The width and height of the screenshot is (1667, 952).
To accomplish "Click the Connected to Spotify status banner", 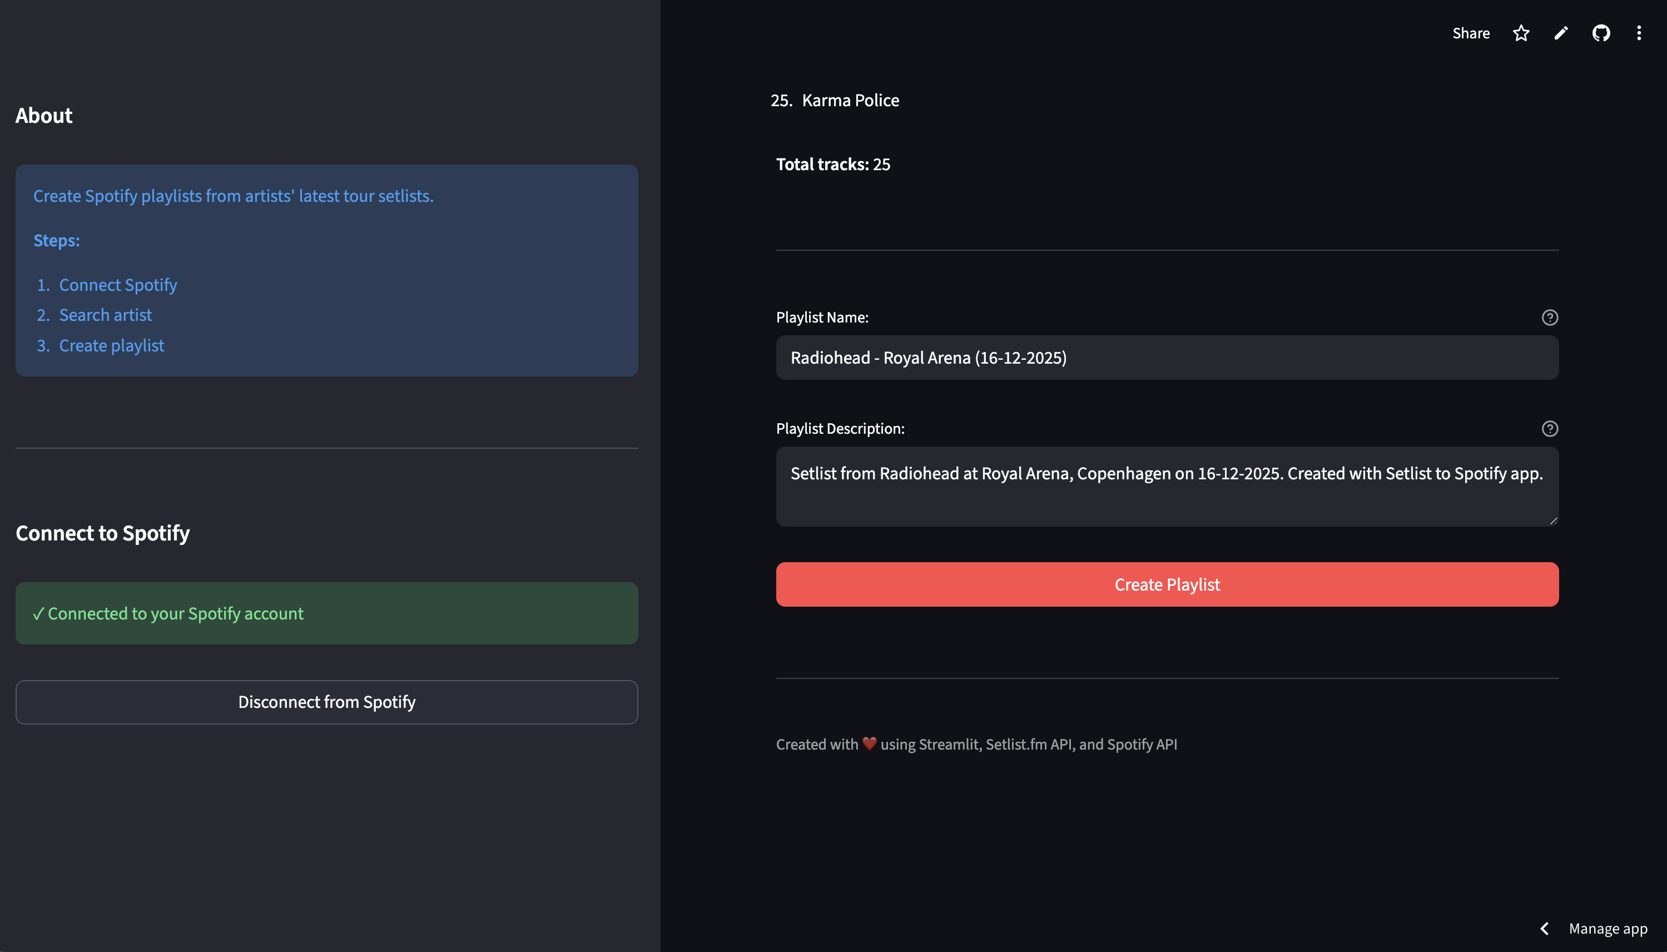I will coord(326,613).
